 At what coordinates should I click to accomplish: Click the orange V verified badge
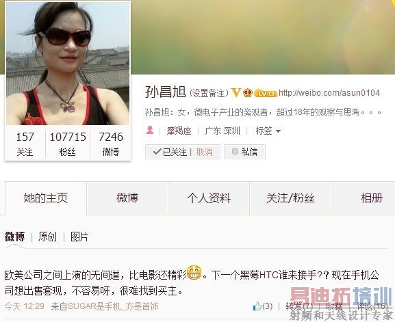[236, 92]
